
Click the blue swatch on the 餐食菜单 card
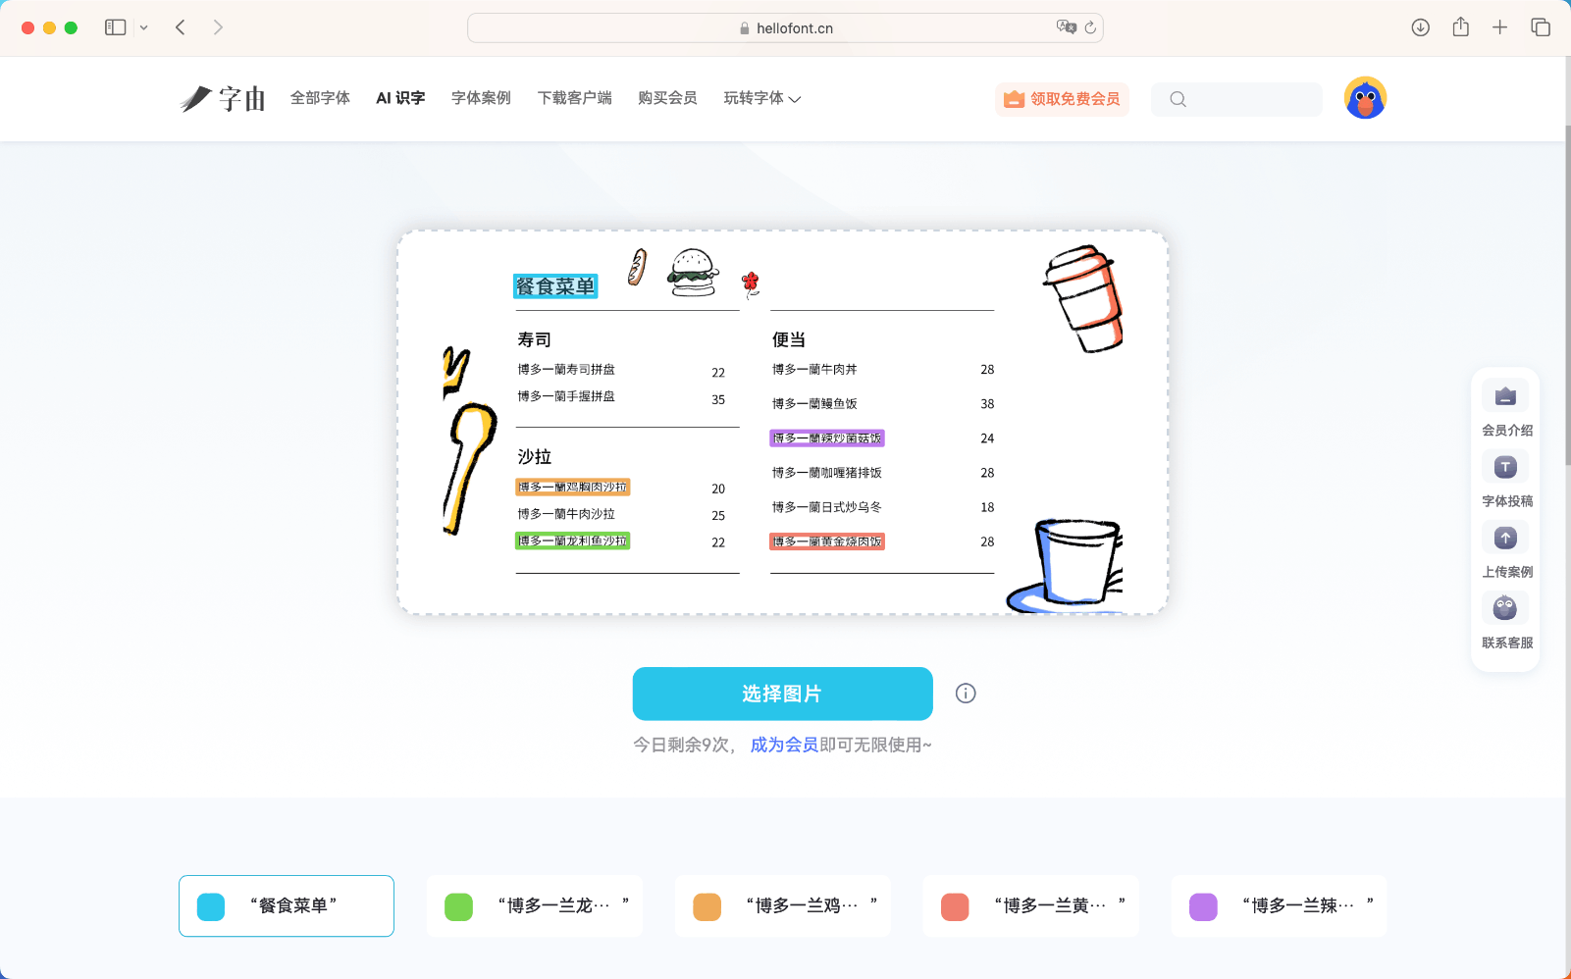click(x=210, y=905)
